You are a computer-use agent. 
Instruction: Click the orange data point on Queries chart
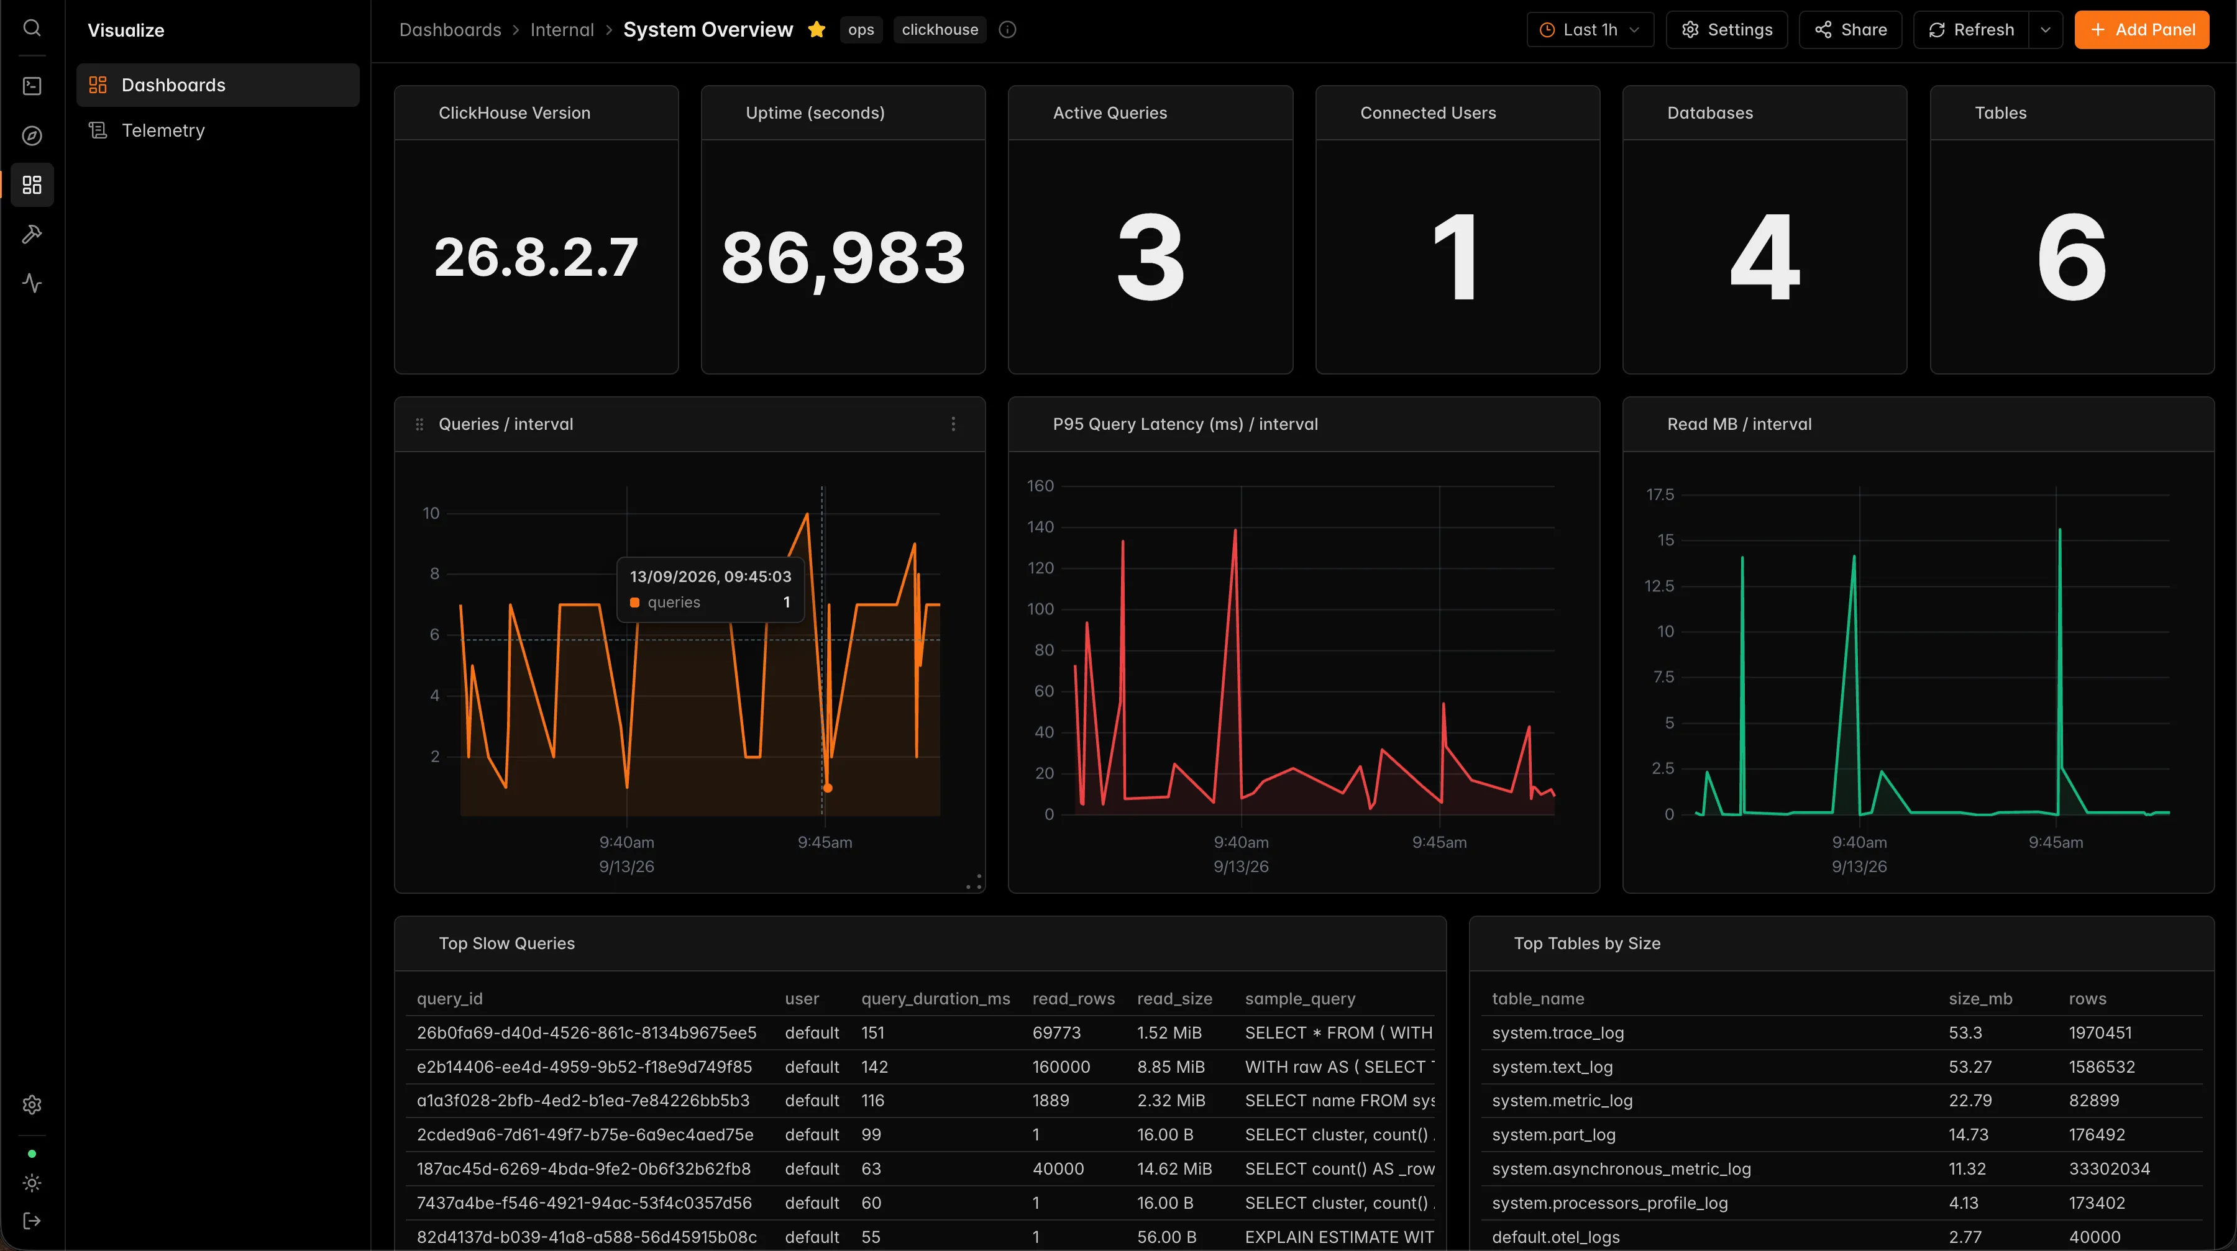(828, 788)
